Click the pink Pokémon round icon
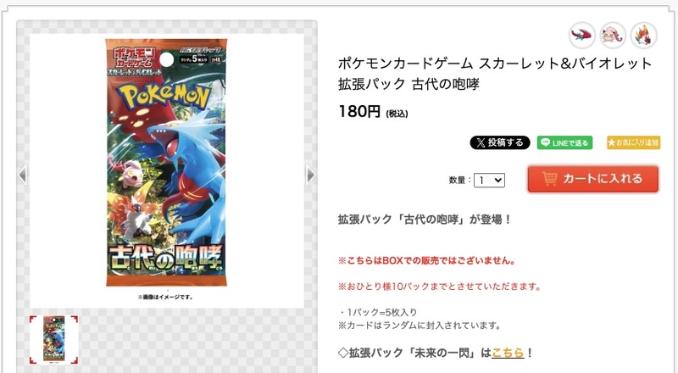This screenshot has width=678, height=373. tap(613, 35)
